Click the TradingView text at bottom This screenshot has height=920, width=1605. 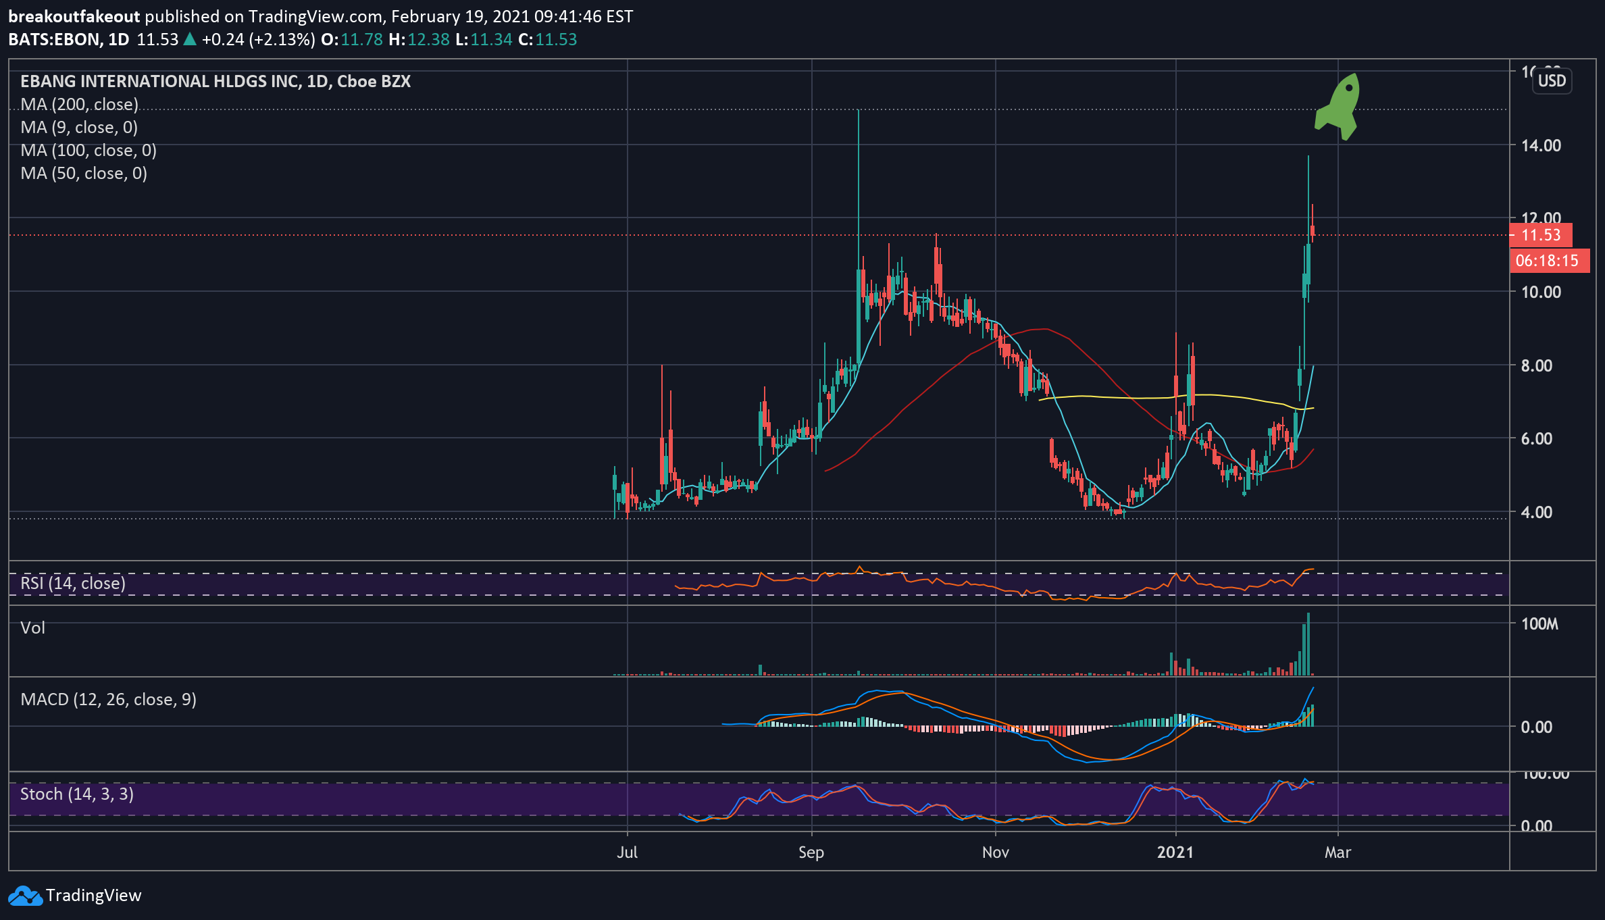[94, 896]
